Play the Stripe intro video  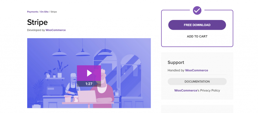(89, 73)
